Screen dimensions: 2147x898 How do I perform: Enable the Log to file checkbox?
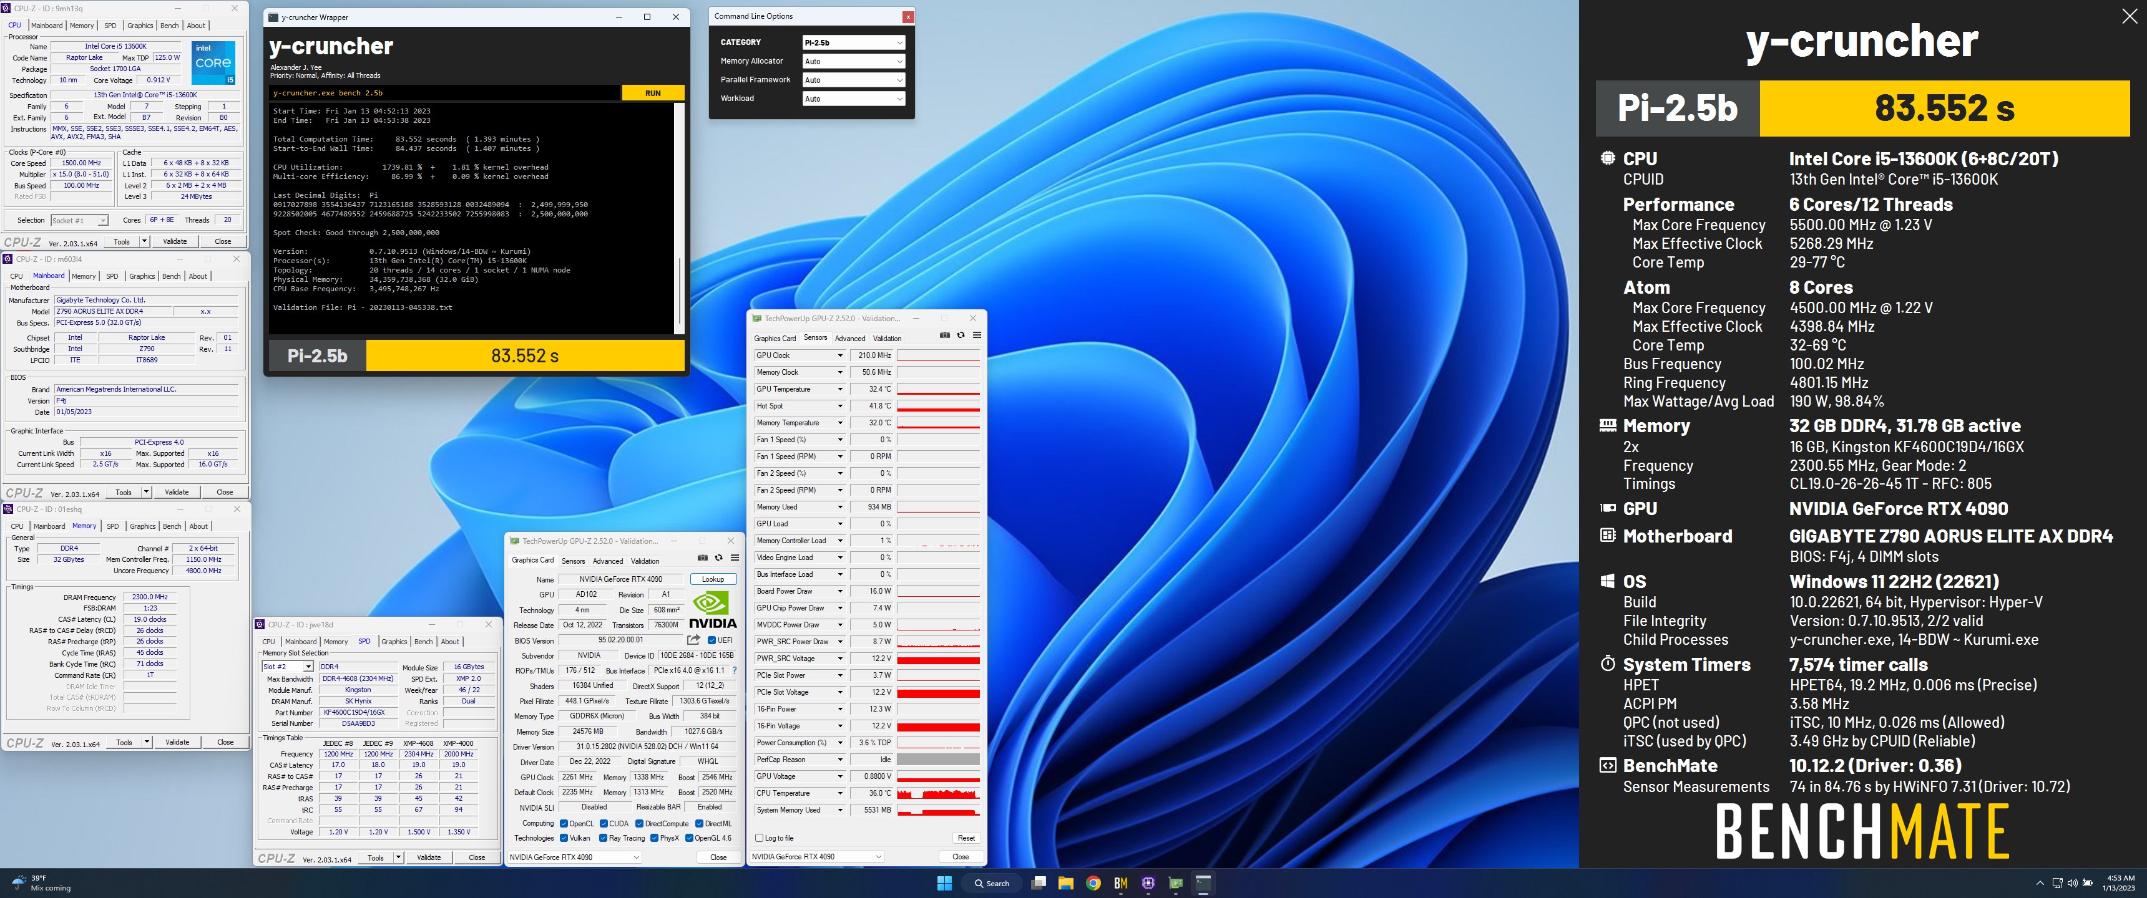(758, 838)
